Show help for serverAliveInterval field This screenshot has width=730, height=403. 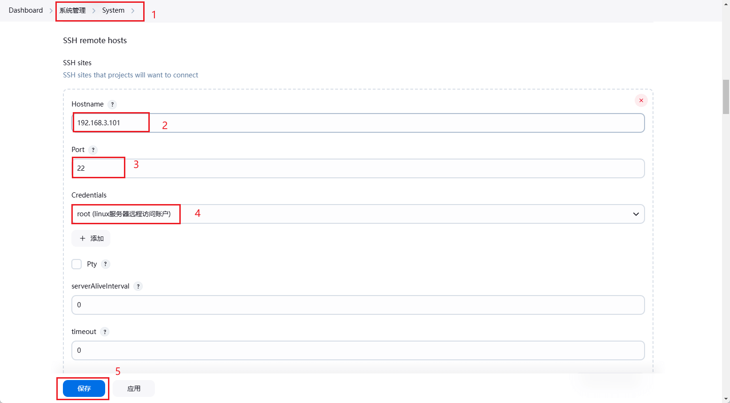click(138, 286)
